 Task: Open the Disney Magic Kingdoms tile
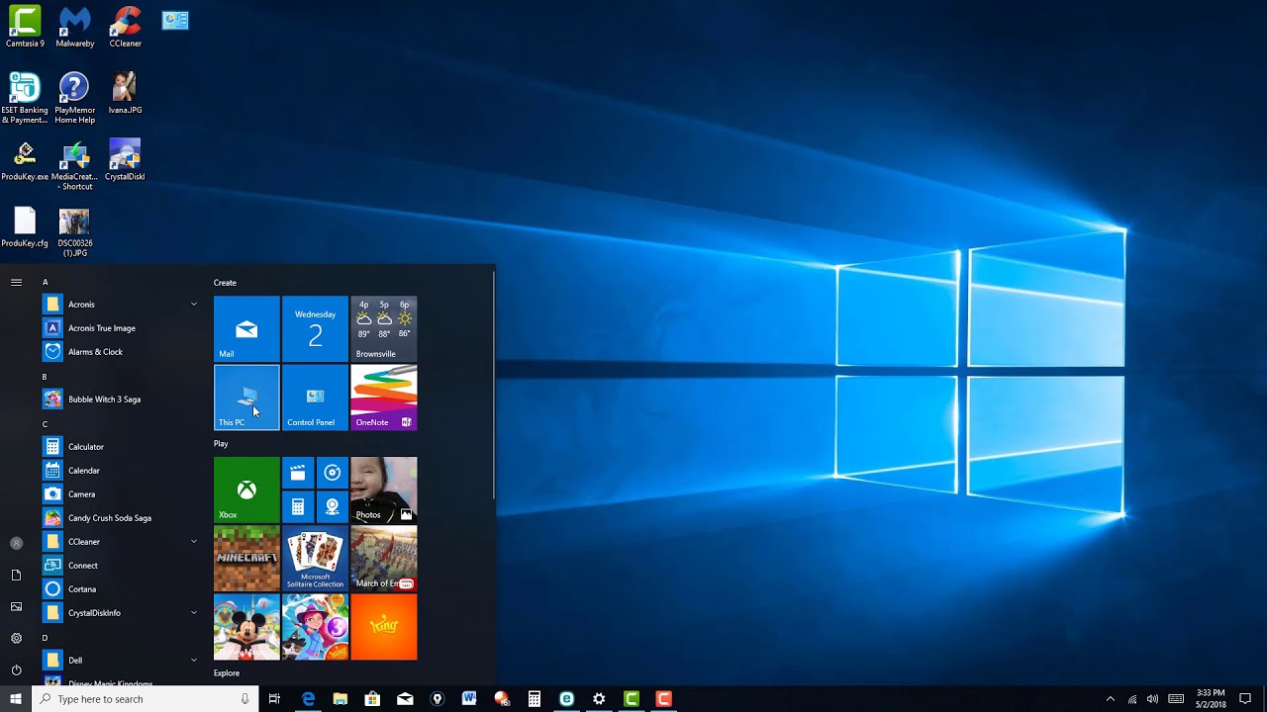click(x=246, y=627)
